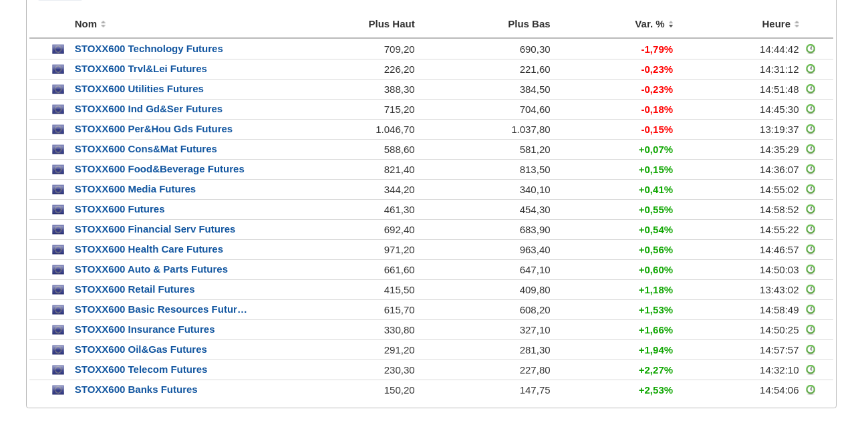
Task: Click the flag icon beside STOXX600 Retail Futures
Action: [x=58, y=290]
